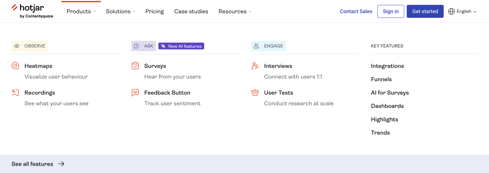Open Case studies from navigation
Image resolution: width=489 pixels, height=173 pixels.
click(191, 11)
